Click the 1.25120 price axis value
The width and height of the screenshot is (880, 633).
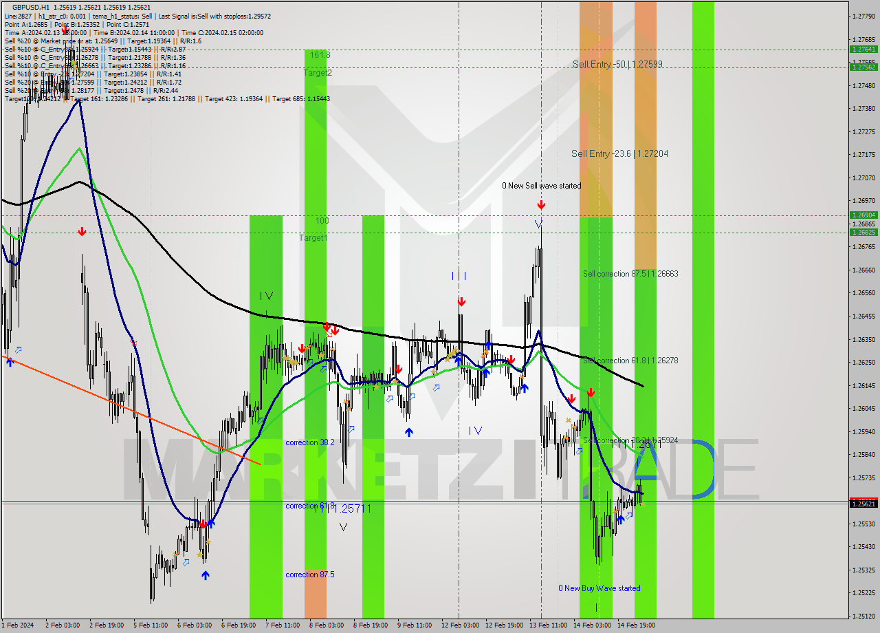tap(863, 616)
